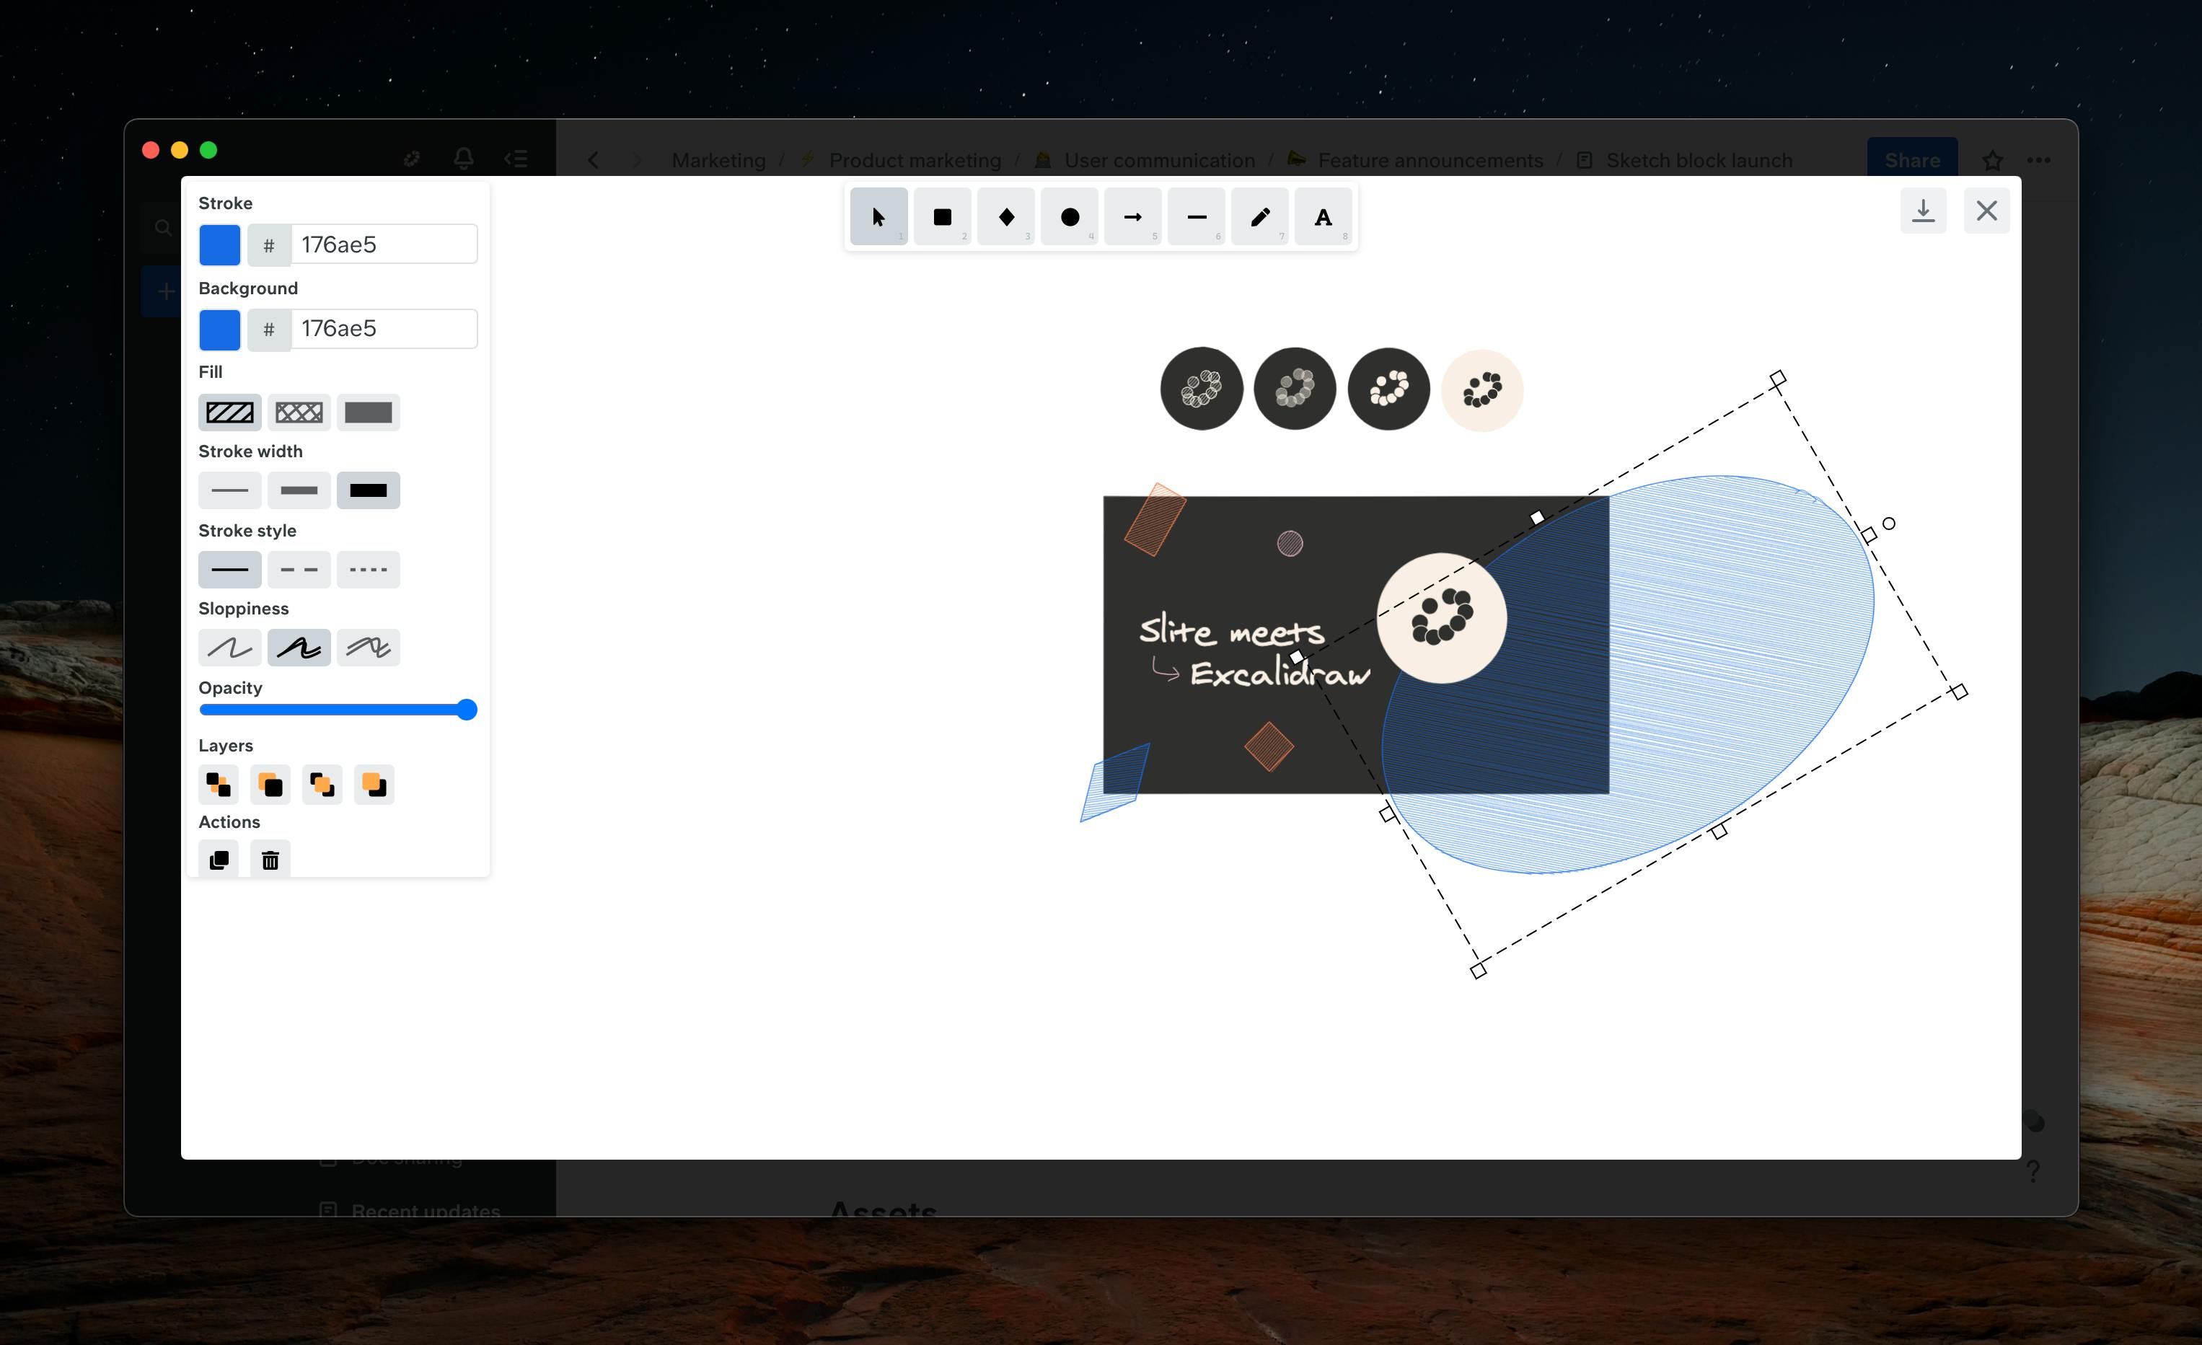Close the sketch editor with X
The height and width of the screenshot is (1345, 2202).
tap(1986, 211)
